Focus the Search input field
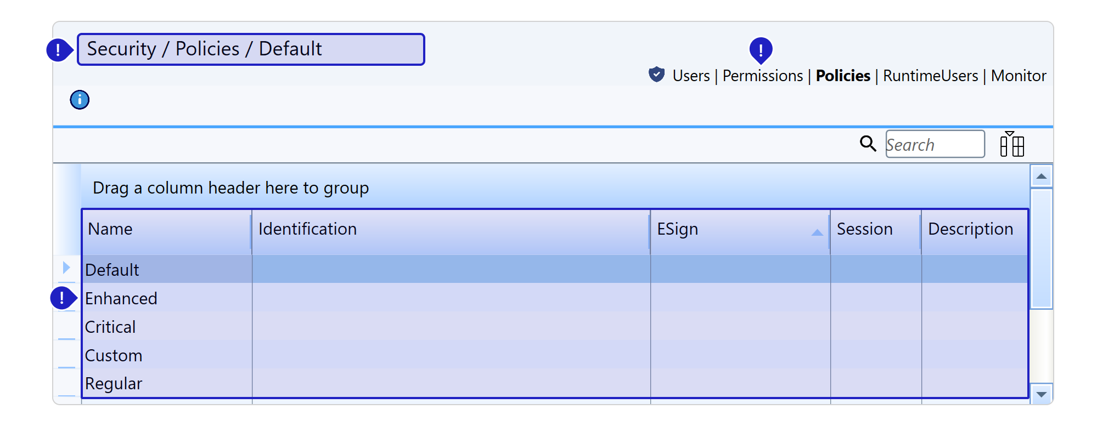Screen dimensions: 1097x426 [935, 145]
